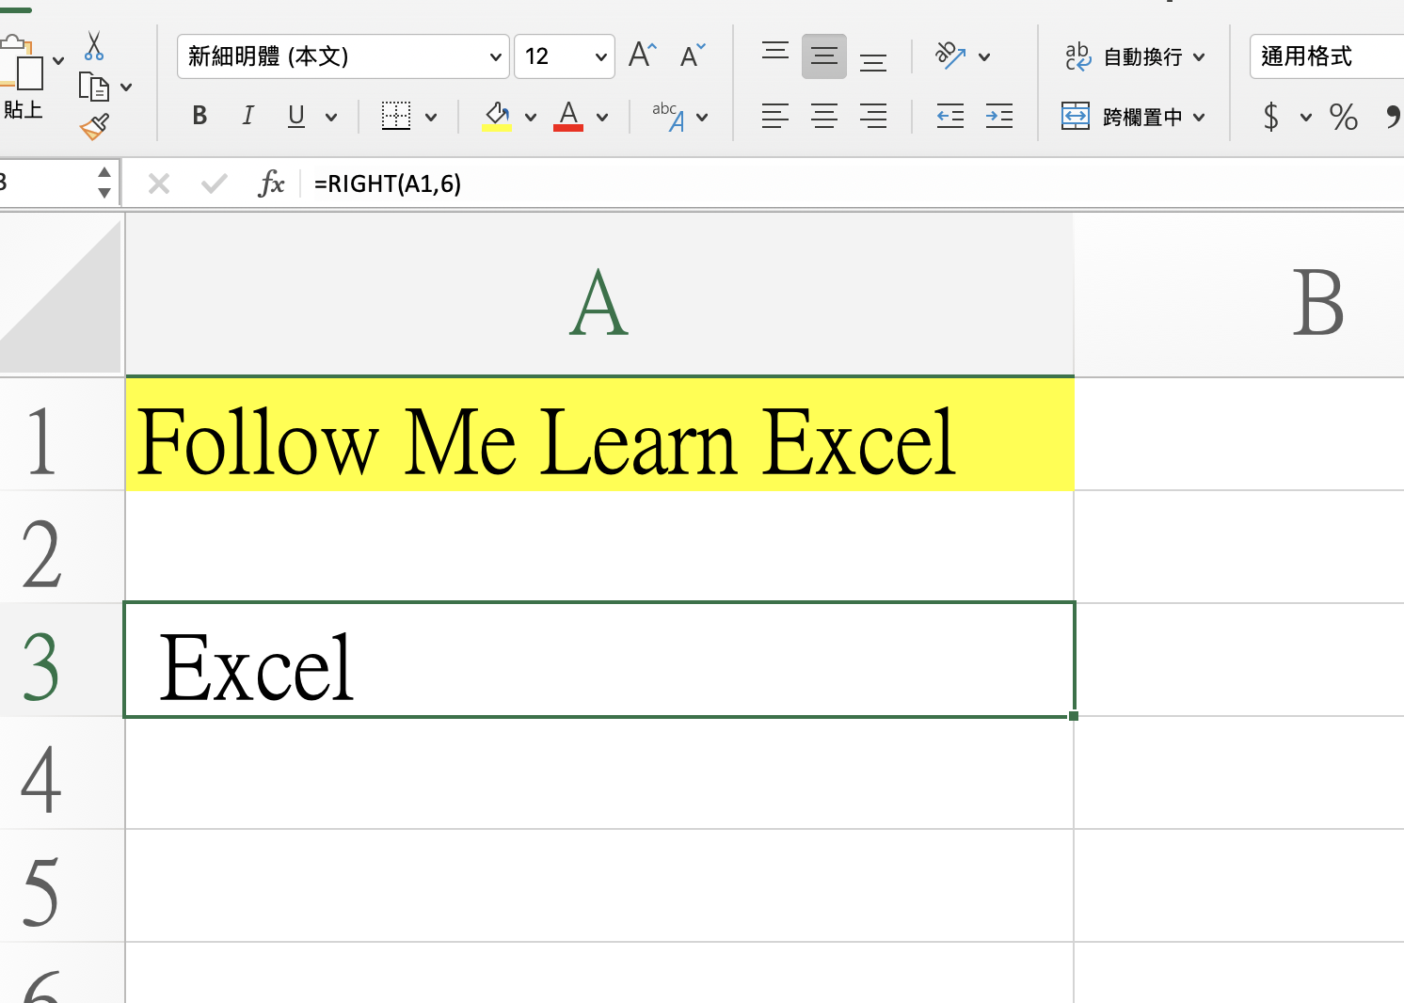Apply cell borders icon

396,116
